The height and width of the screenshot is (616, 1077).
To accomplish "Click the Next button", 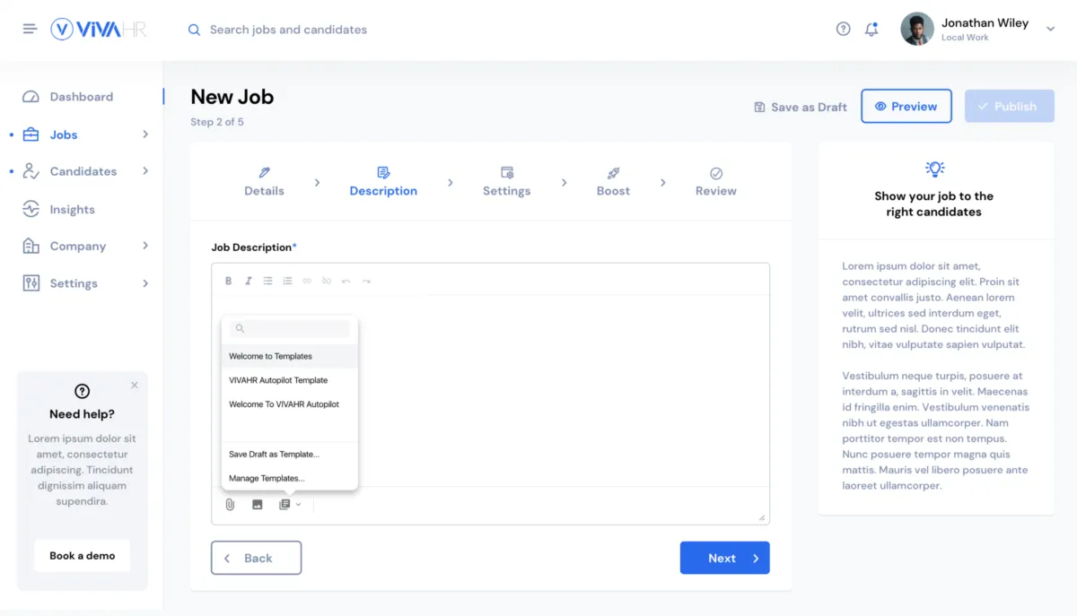I will (x=724, y=558).
